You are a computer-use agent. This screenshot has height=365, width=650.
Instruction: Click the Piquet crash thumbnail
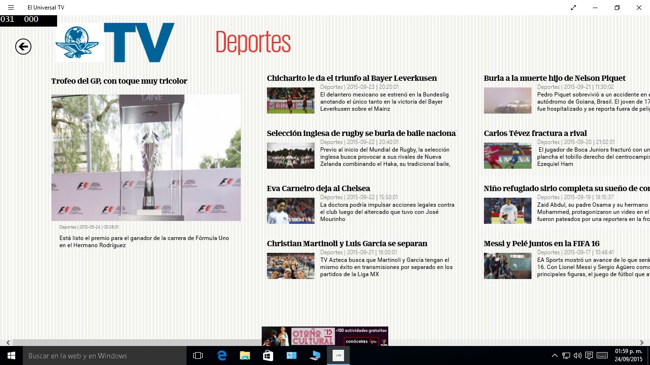coord(508,100)
